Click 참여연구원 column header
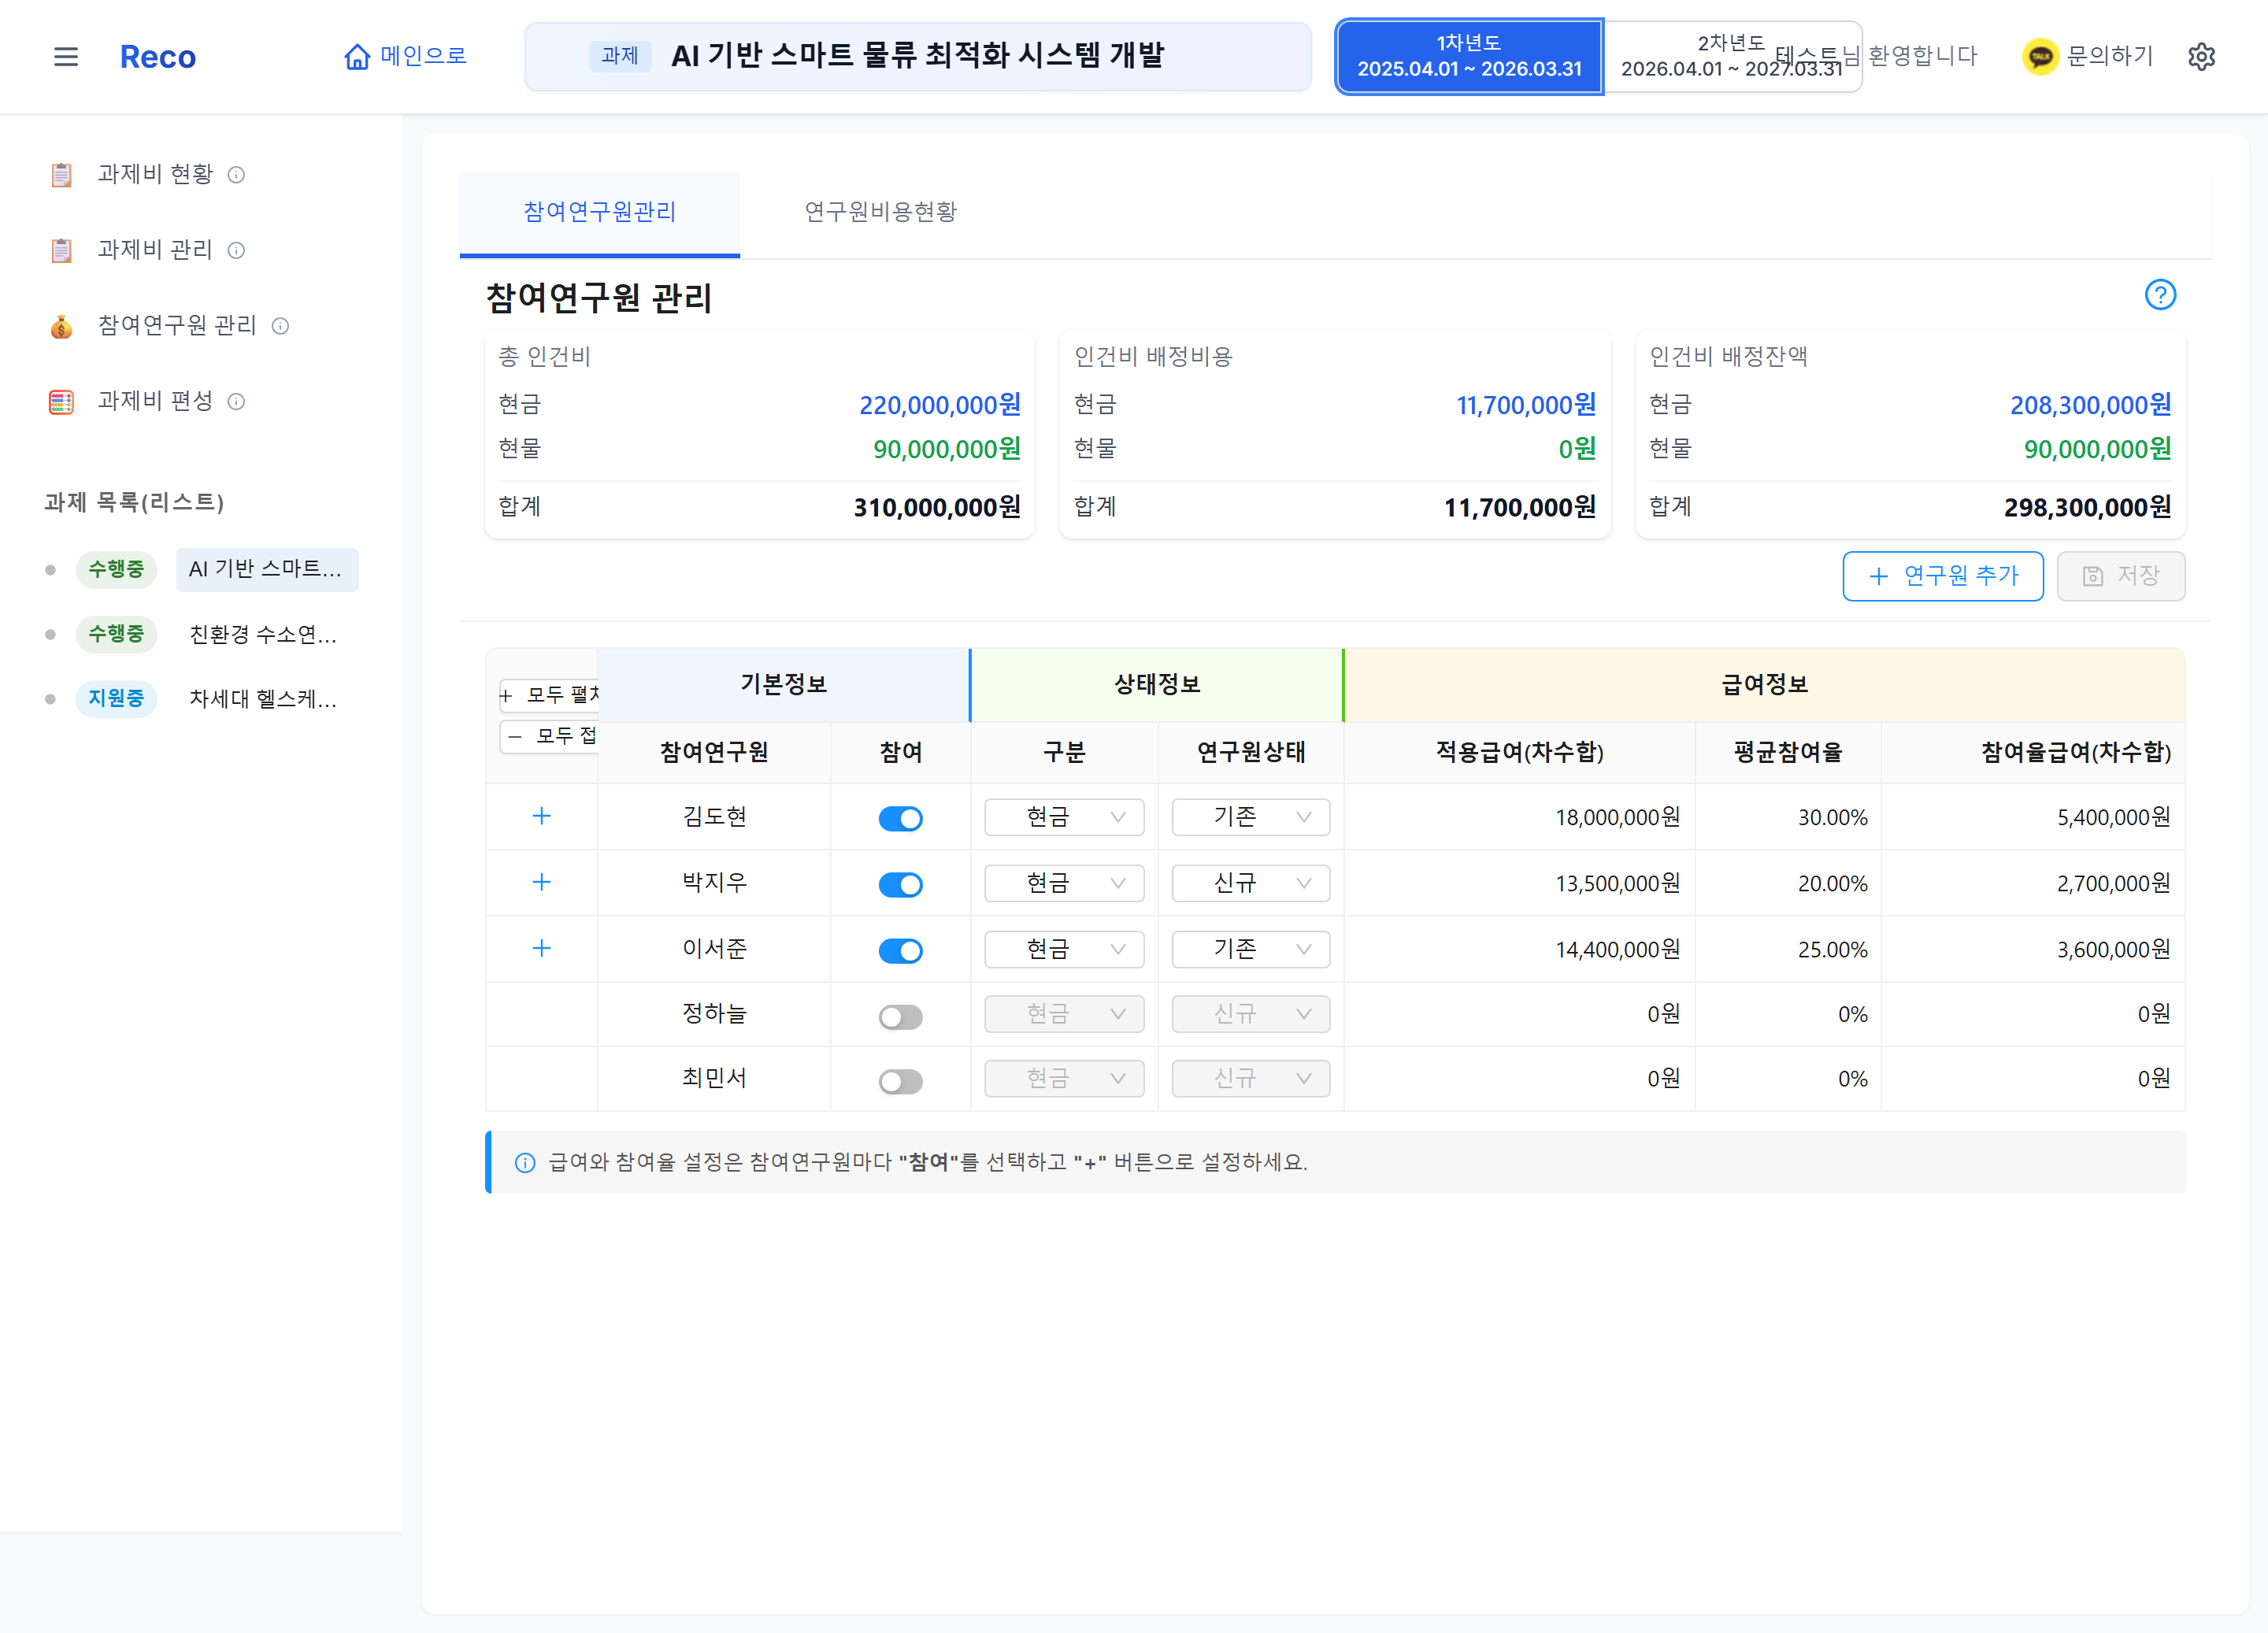Viewport: 2268px width, 1633px height. coord(714,753)
